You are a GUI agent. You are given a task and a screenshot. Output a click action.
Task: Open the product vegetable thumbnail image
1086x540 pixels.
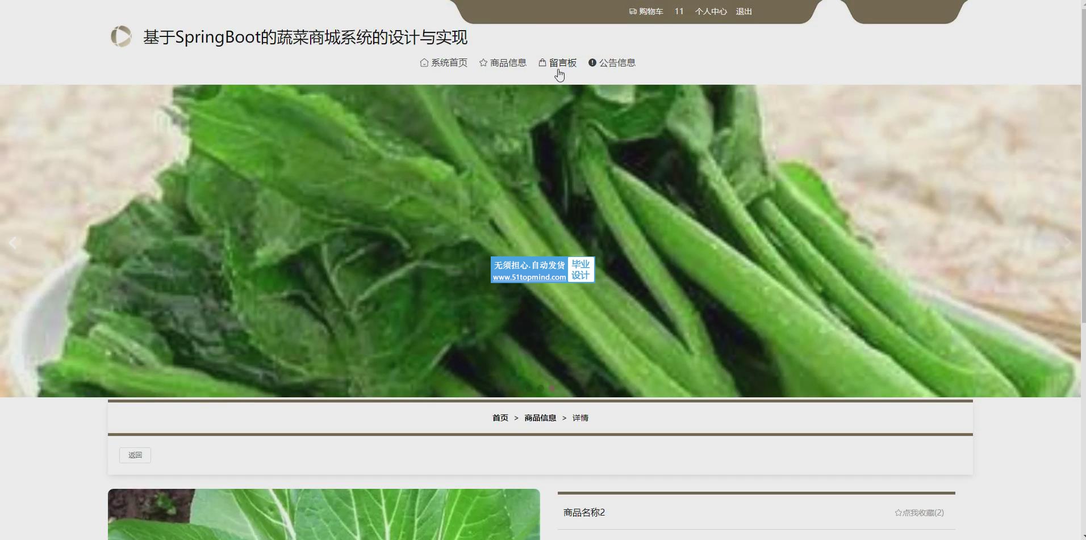tap(324, 514)
